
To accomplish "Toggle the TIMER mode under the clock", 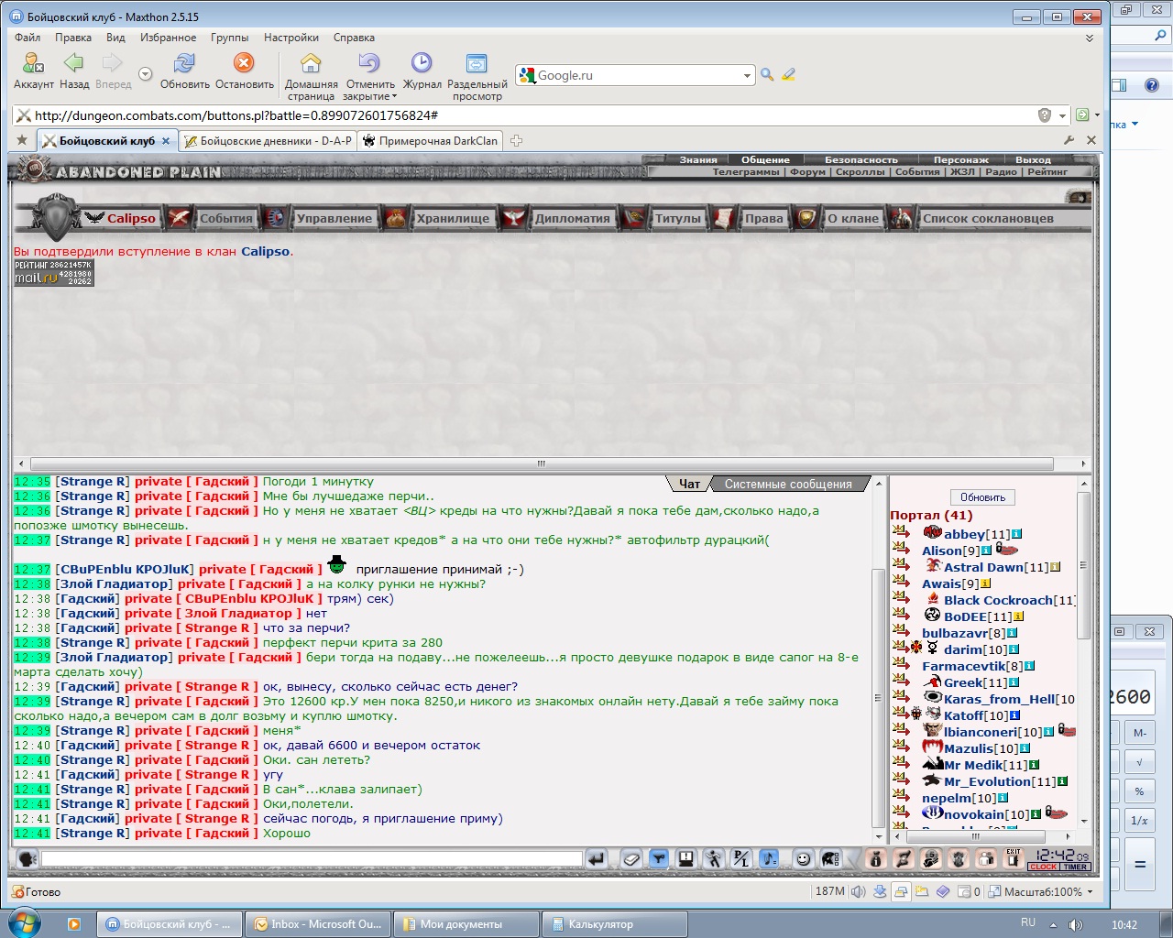I will (x=1075, y=867).
